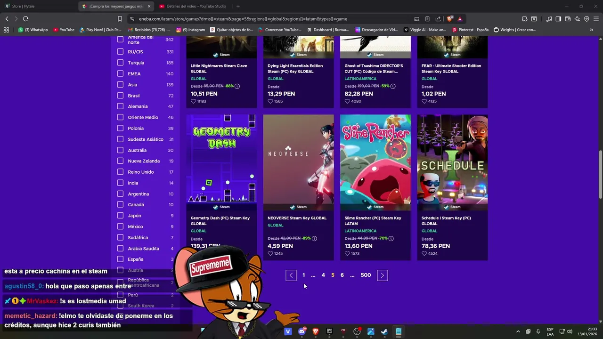Toggle the browser sidebar panel icon
Image resolution: width=603 pixels, height=339 pixels.
[x=558, y=19]
